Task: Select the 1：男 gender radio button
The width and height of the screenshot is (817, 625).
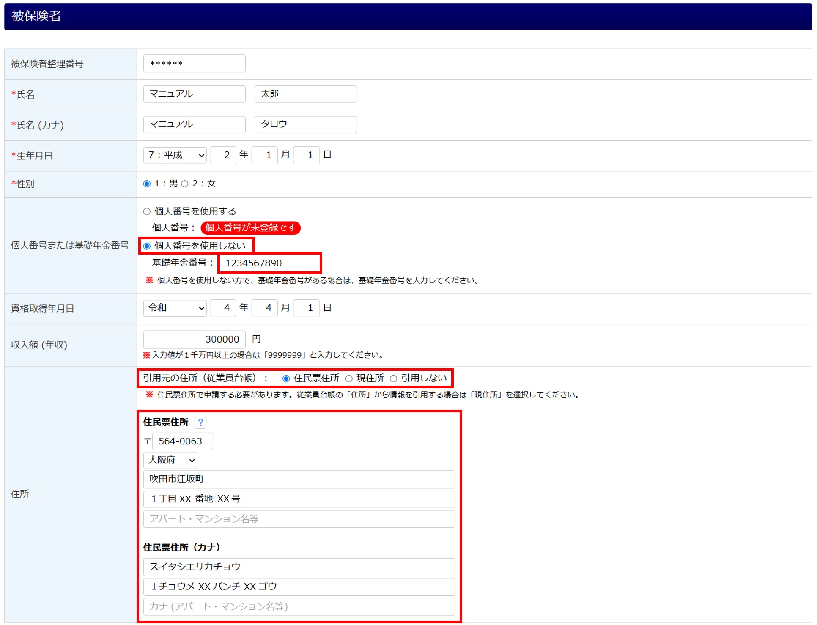Action: click(147, 184)
